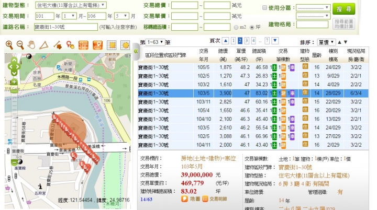The width and height of the screenshot is (377, 210).
Task: Choose the rectangle range selection tool
Action: [112, 45]
